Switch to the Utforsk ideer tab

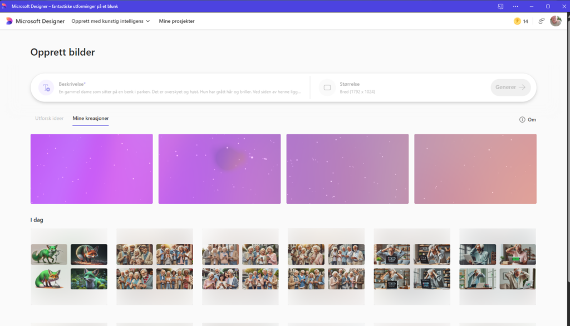pyautogui.click(x=49, y=119)
